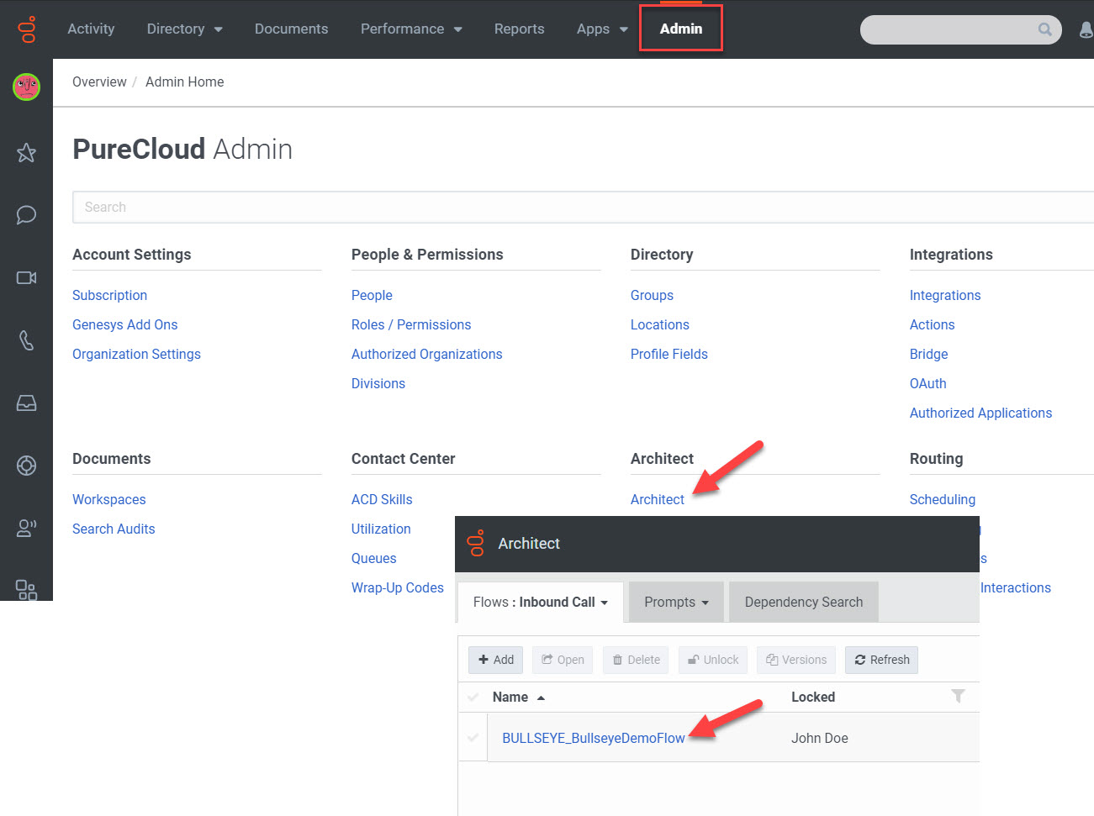Expand the Directory menu

[x=185, y=29]
